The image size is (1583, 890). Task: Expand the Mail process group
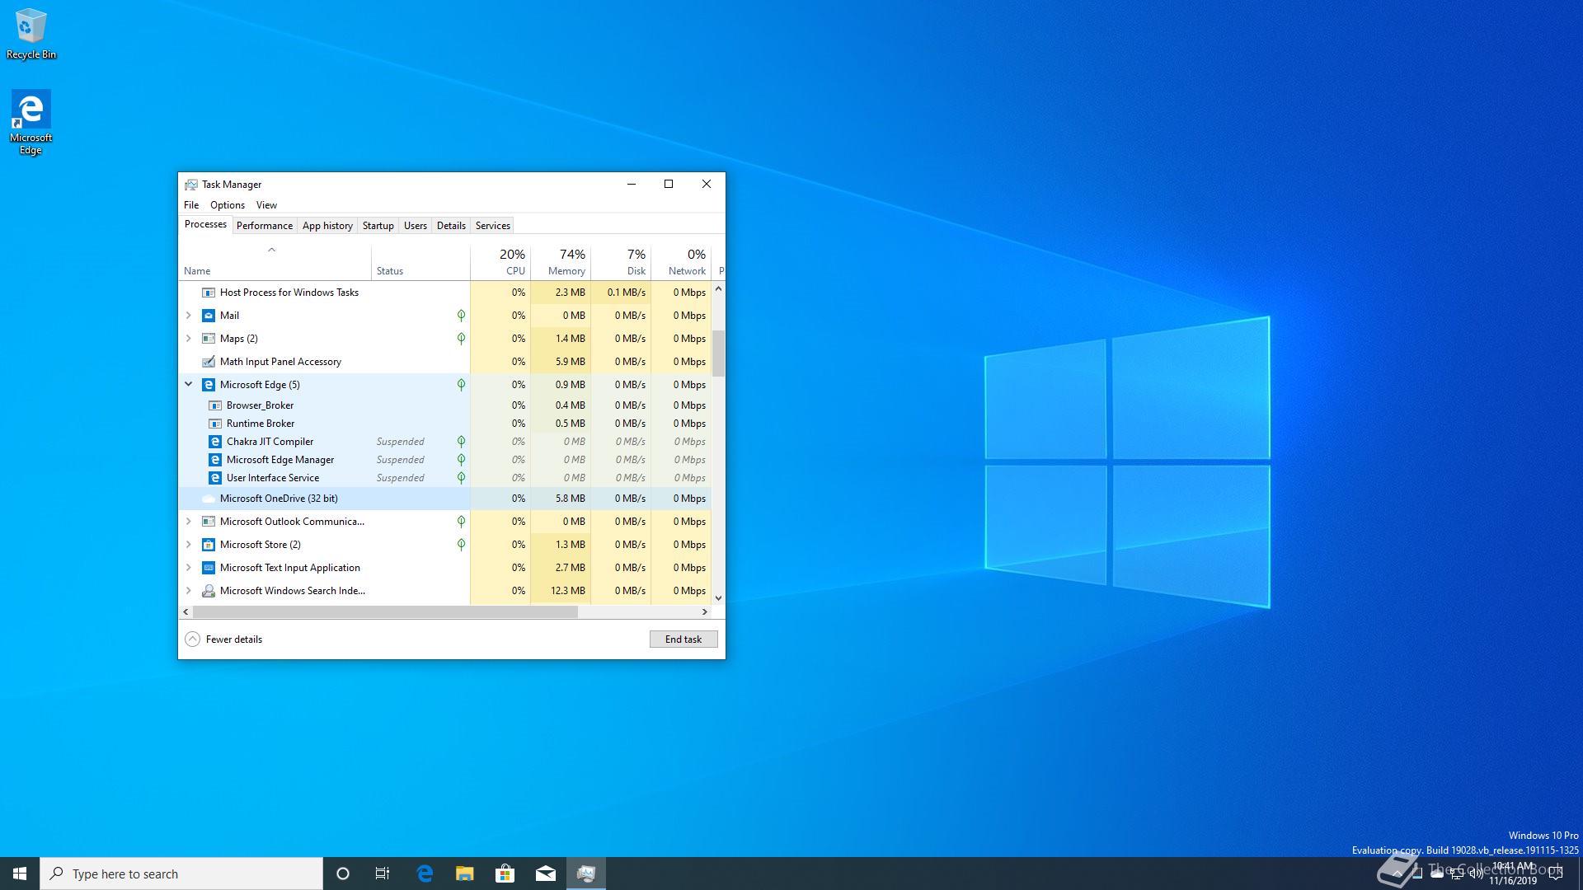point(188,316)
